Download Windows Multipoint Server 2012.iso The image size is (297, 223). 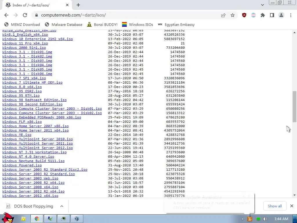[x=37, y=148]
